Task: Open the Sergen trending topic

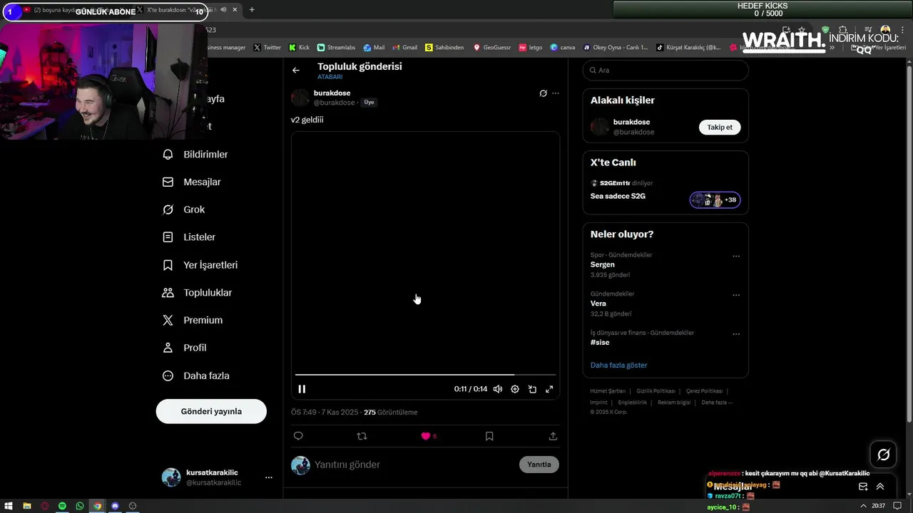Action: pyautogui.click(x=603, y=264)
